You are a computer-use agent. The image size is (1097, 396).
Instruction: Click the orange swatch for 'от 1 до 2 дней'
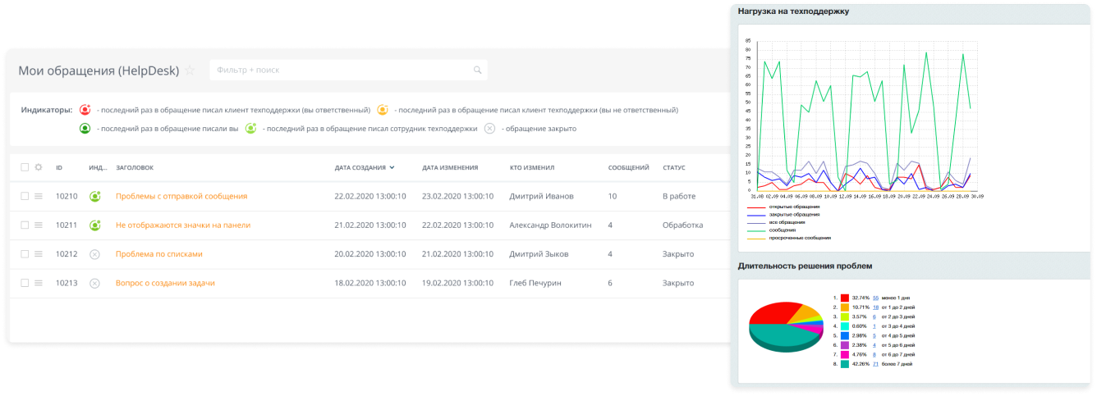pyautogui.click(x=845, y=307)
